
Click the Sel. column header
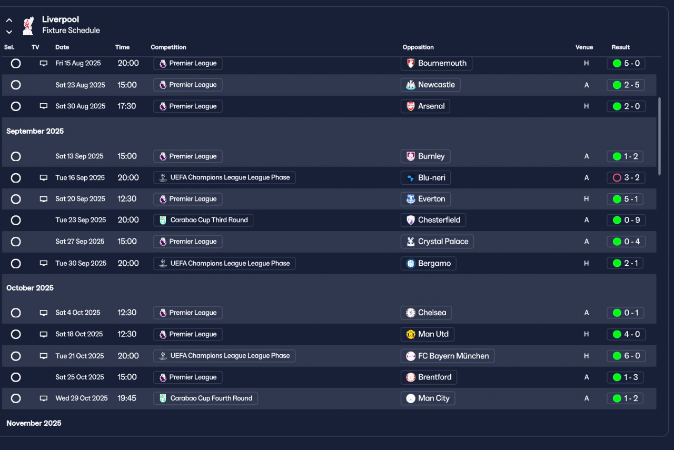click(9, 47)
